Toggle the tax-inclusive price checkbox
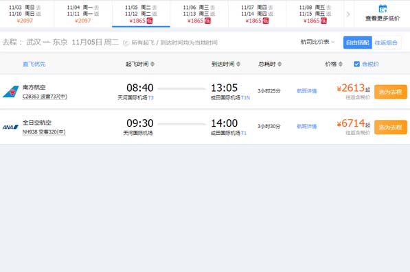Screen dimensions: 410x272 pos(356,64)
